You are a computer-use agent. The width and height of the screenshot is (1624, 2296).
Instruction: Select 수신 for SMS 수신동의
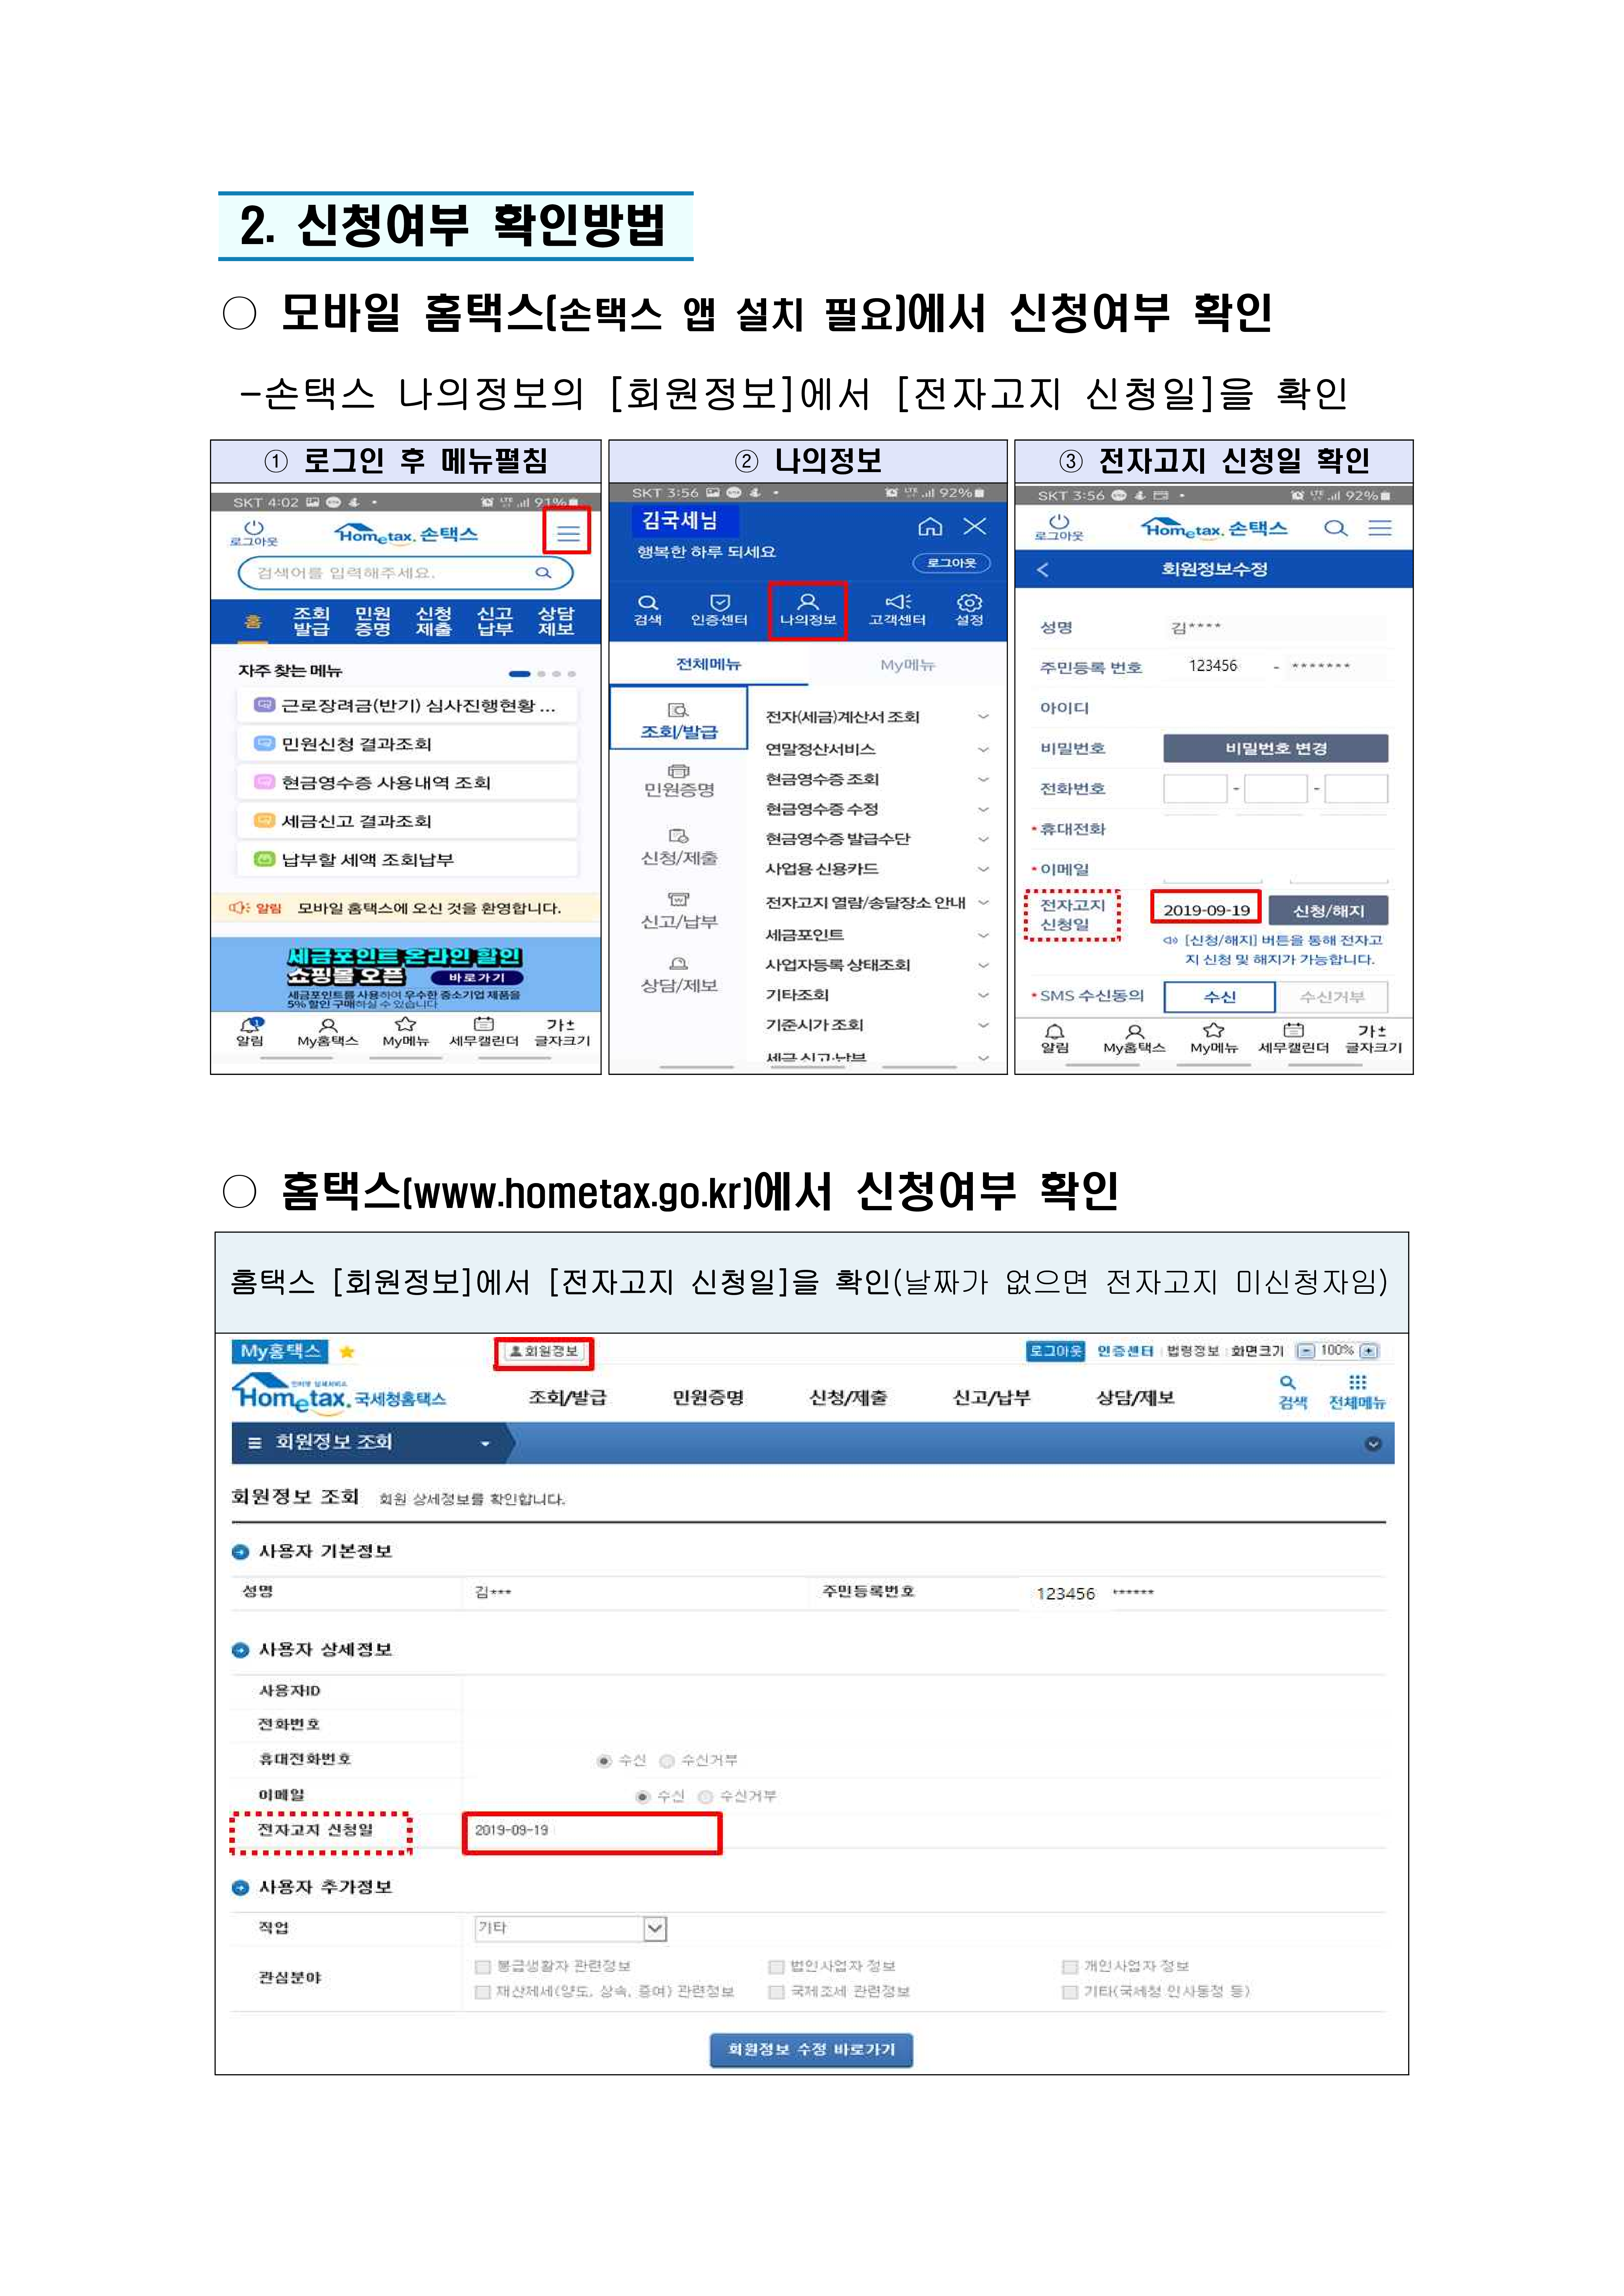pos(1220,997)
